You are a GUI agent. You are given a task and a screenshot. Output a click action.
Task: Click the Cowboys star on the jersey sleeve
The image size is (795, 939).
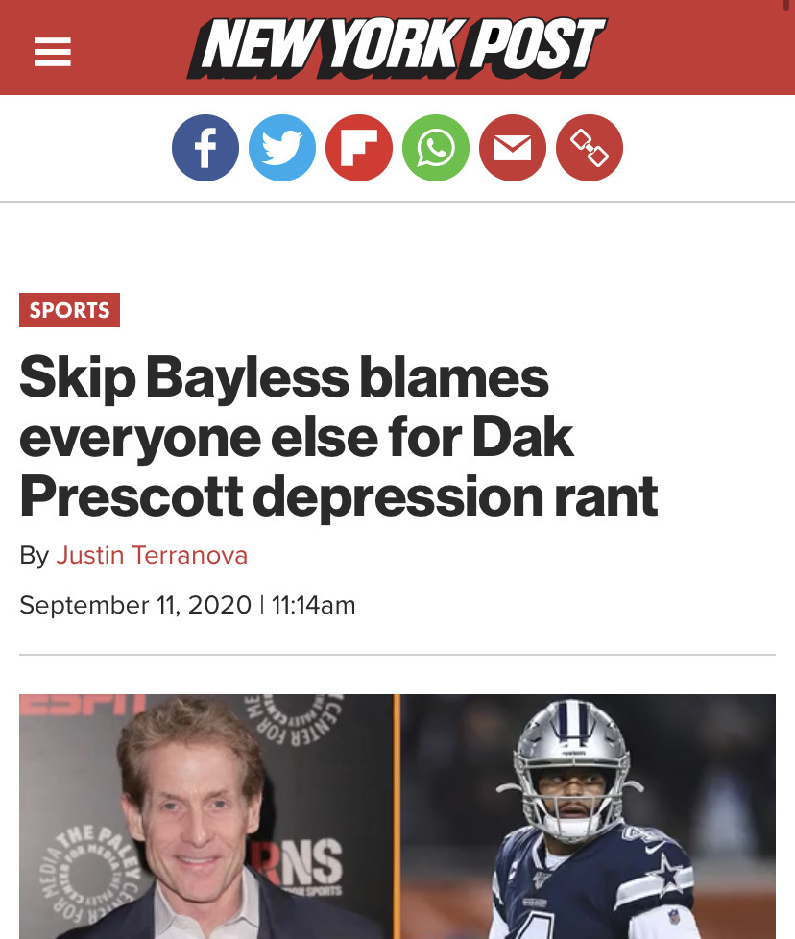pos(668,874)
